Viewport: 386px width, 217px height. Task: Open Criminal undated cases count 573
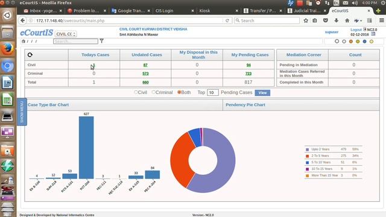click(145, 74)
